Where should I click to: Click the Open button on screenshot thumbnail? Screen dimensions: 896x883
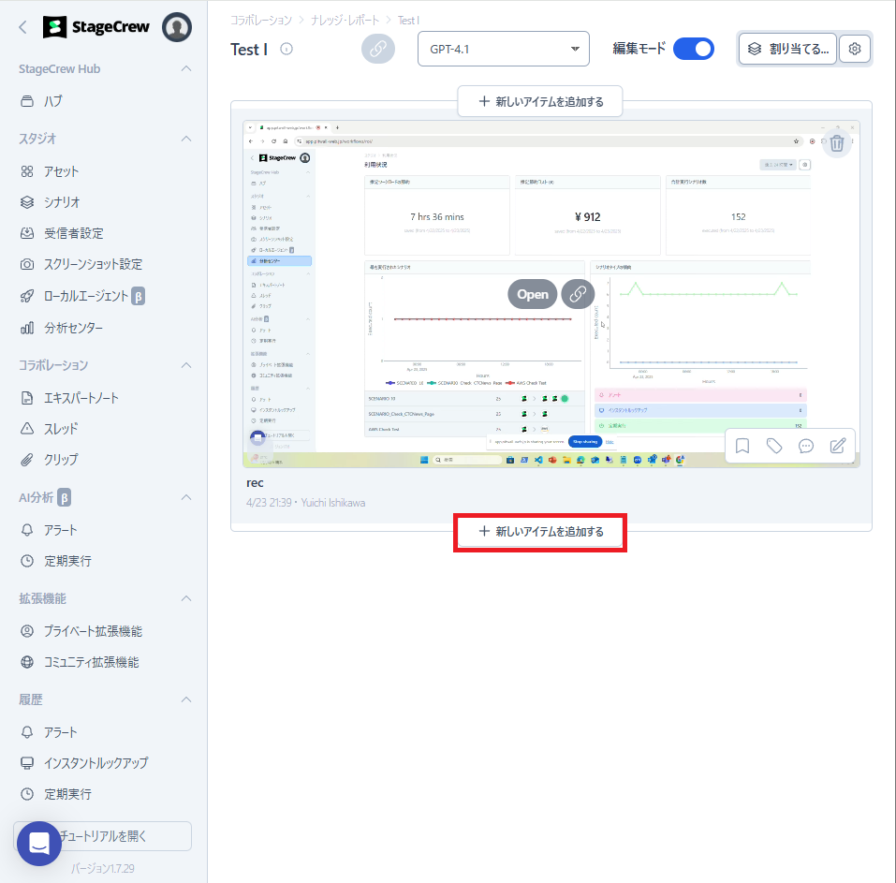point(532,294)
